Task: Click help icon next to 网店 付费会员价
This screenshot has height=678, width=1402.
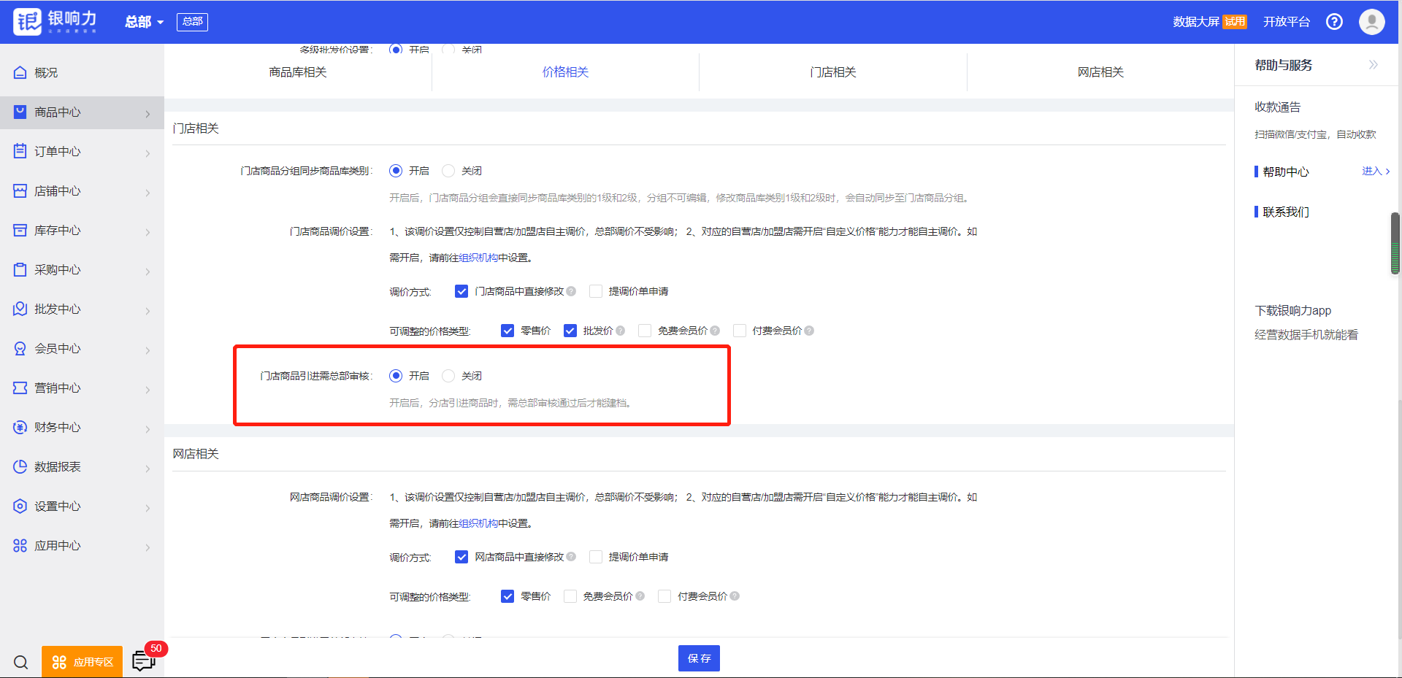Action: click(x=735, y=596)
